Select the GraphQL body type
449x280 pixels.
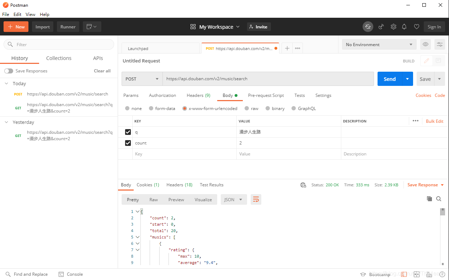pos(294,109)
